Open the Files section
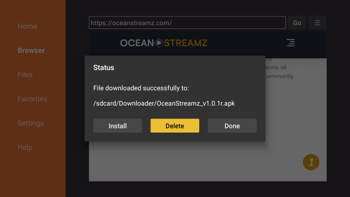The image size is (350, 197). 25,75
